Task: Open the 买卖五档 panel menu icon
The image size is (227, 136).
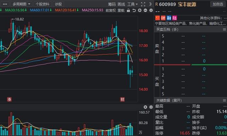Action: [225, 29]
